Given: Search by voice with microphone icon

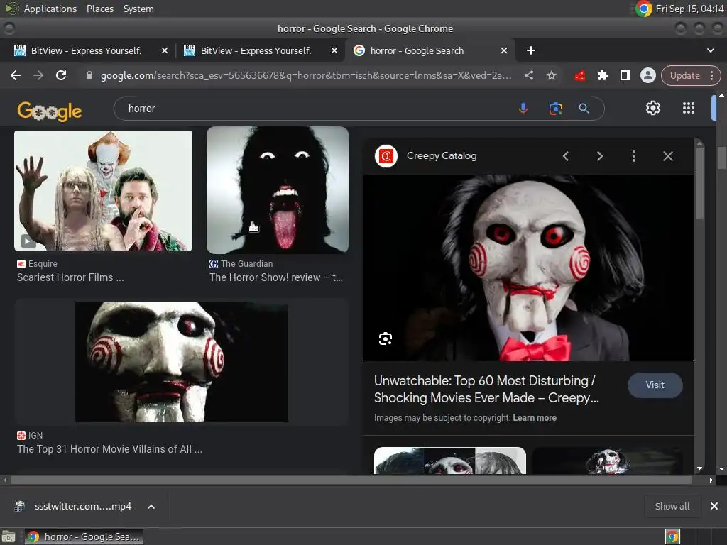Looking at the screenshot, I should 523,109.
